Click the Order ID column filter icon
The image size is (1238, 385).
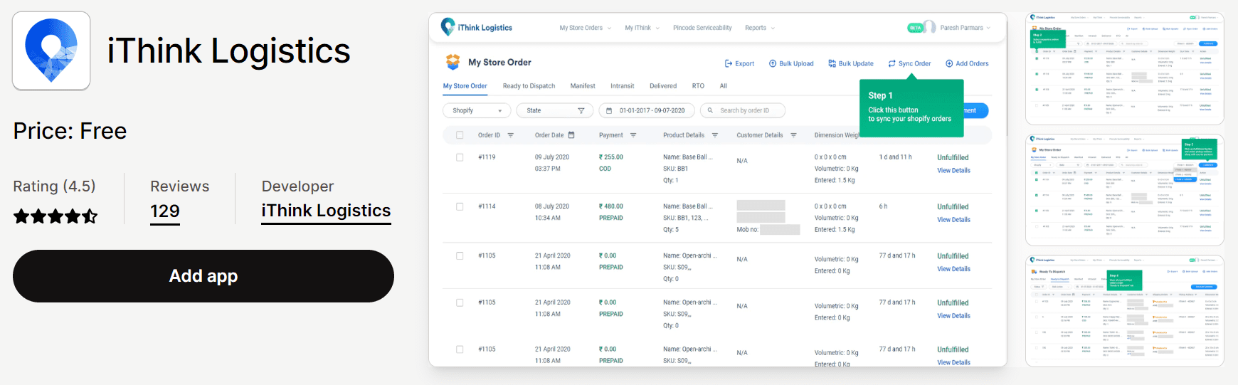pyautogui.click(x=510, y=135)
